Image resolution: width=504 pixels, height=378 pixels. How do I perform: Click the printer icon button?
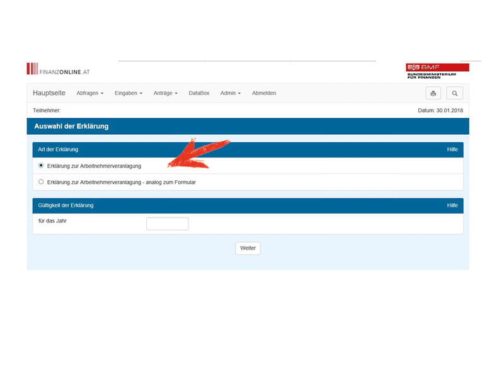(x=433, y=93)
